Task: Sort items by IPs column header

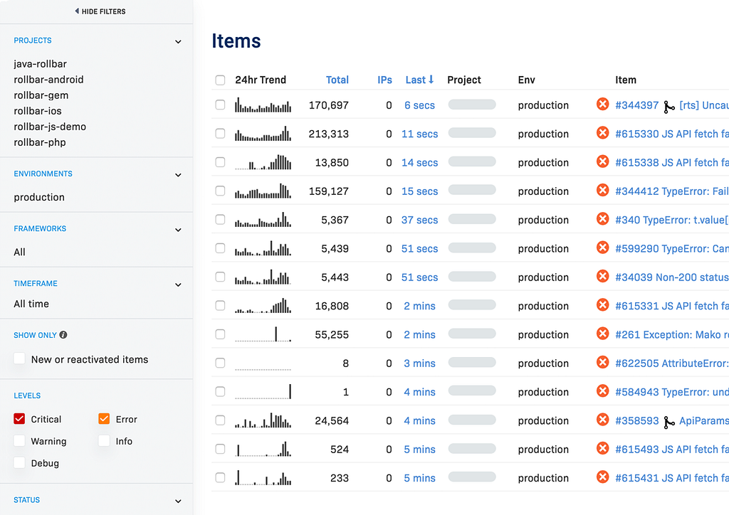Action: coord(384,80)
